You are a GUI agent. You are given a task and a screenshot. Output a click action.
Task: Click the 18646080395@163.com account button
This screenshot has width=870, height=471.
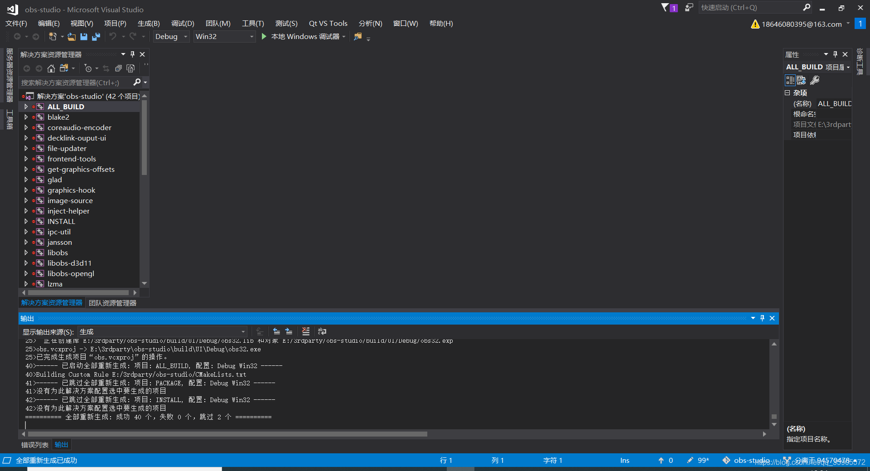point(802,24)
